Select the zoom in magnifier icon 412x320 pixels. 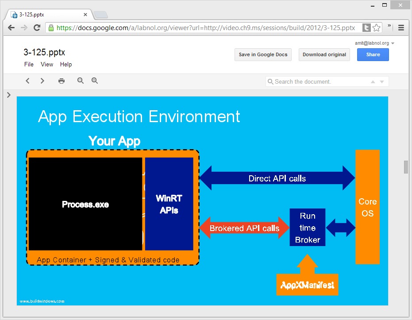click(x=94, y=81)
